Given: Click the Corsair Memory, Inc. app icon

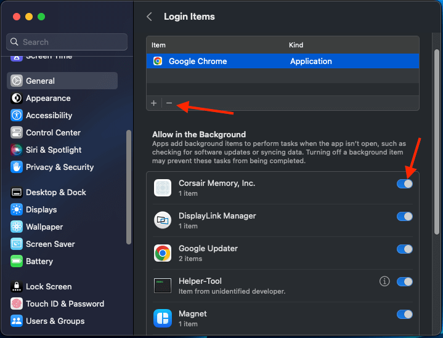Looking at the screenshot, I should click(x=163, y=188).
